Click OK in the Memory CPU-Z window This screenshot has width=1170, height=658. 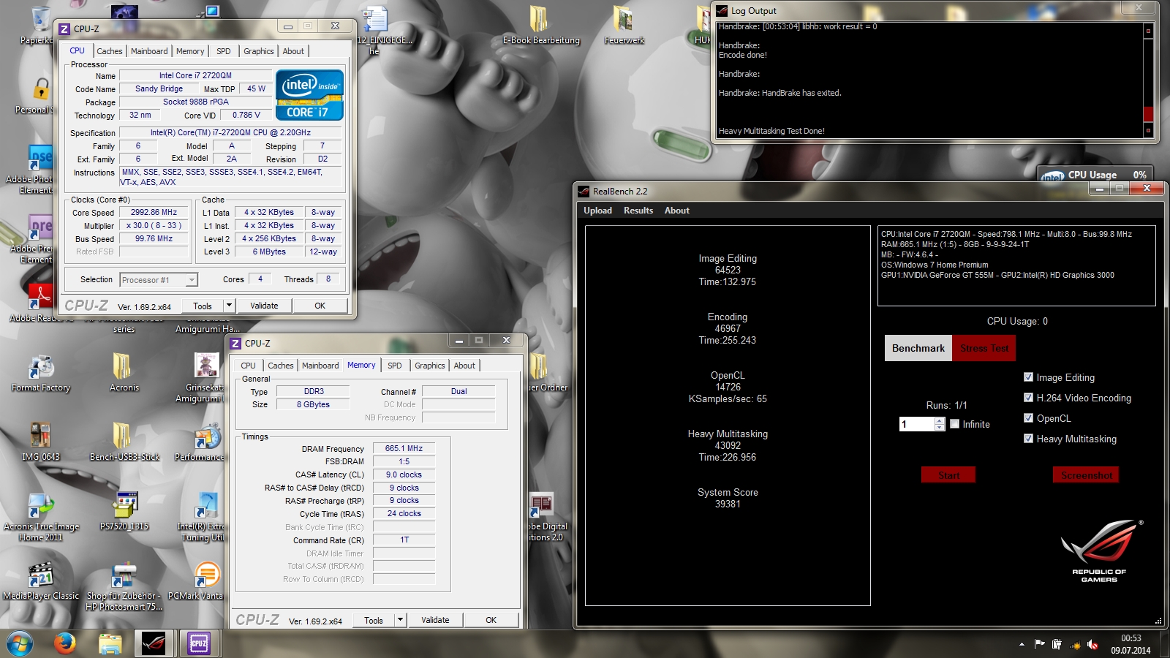pyautogui.click(x=491, y=620)
